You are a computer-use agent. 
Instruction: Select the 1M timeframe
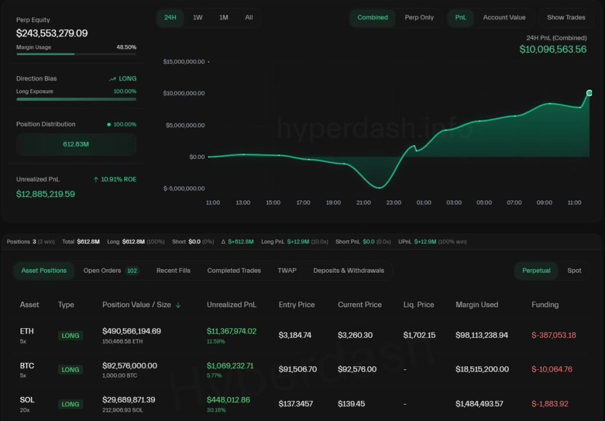click(223, 18)
